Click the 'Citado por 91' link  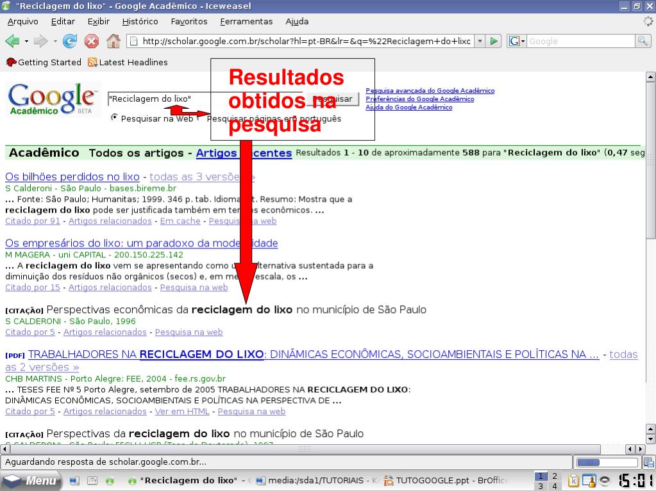pos(33,221)
